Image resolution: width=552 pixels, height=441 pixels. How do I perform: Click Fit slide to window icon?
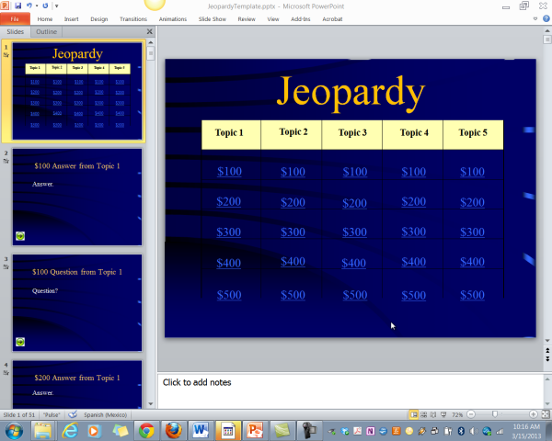[x=546, y=415]
